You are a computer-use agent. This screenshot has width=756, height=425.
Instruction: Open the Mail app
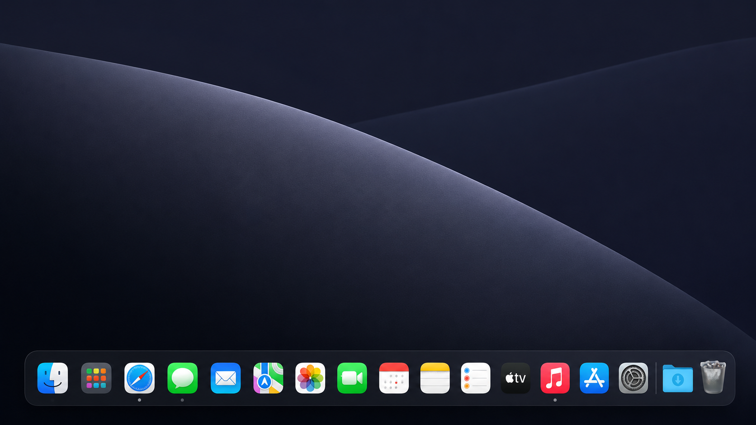tap(226, 378)
